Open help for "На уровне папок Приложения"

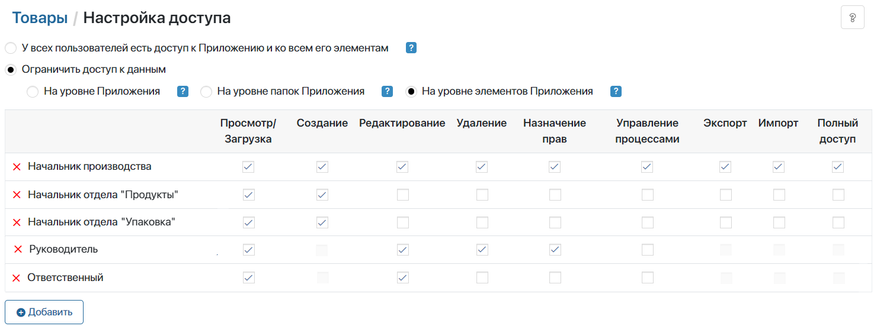coord(387,92)
